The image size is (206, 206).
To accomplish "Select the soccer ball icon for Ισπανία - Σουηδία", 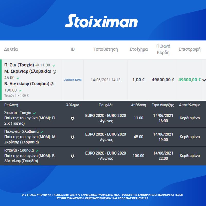I will click(x=73, y=155).
